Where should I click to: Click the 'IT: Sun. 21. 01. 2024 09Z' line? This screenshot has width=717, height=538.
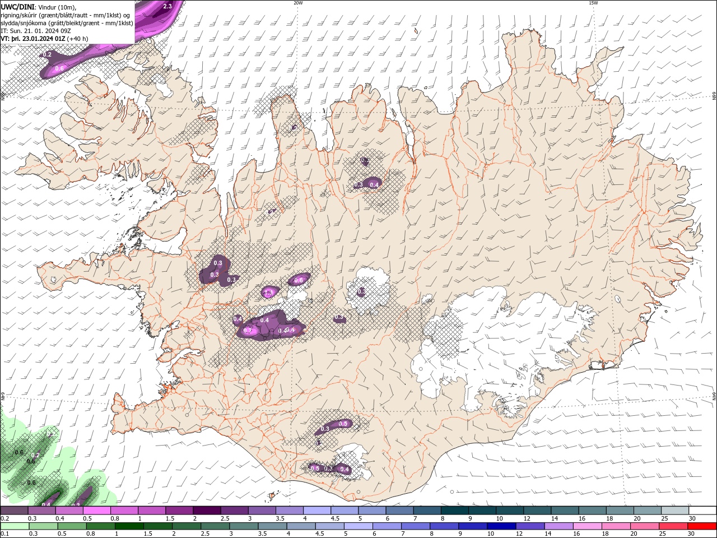click(x=35, y=31)
